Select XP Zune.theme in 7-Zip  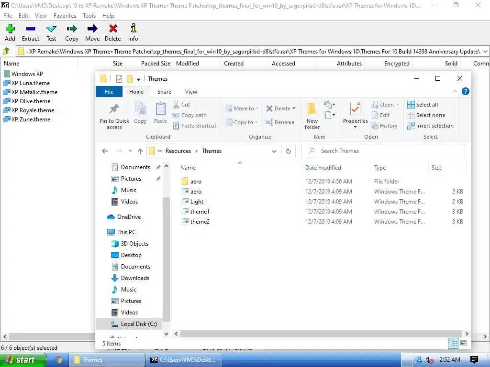27,119
